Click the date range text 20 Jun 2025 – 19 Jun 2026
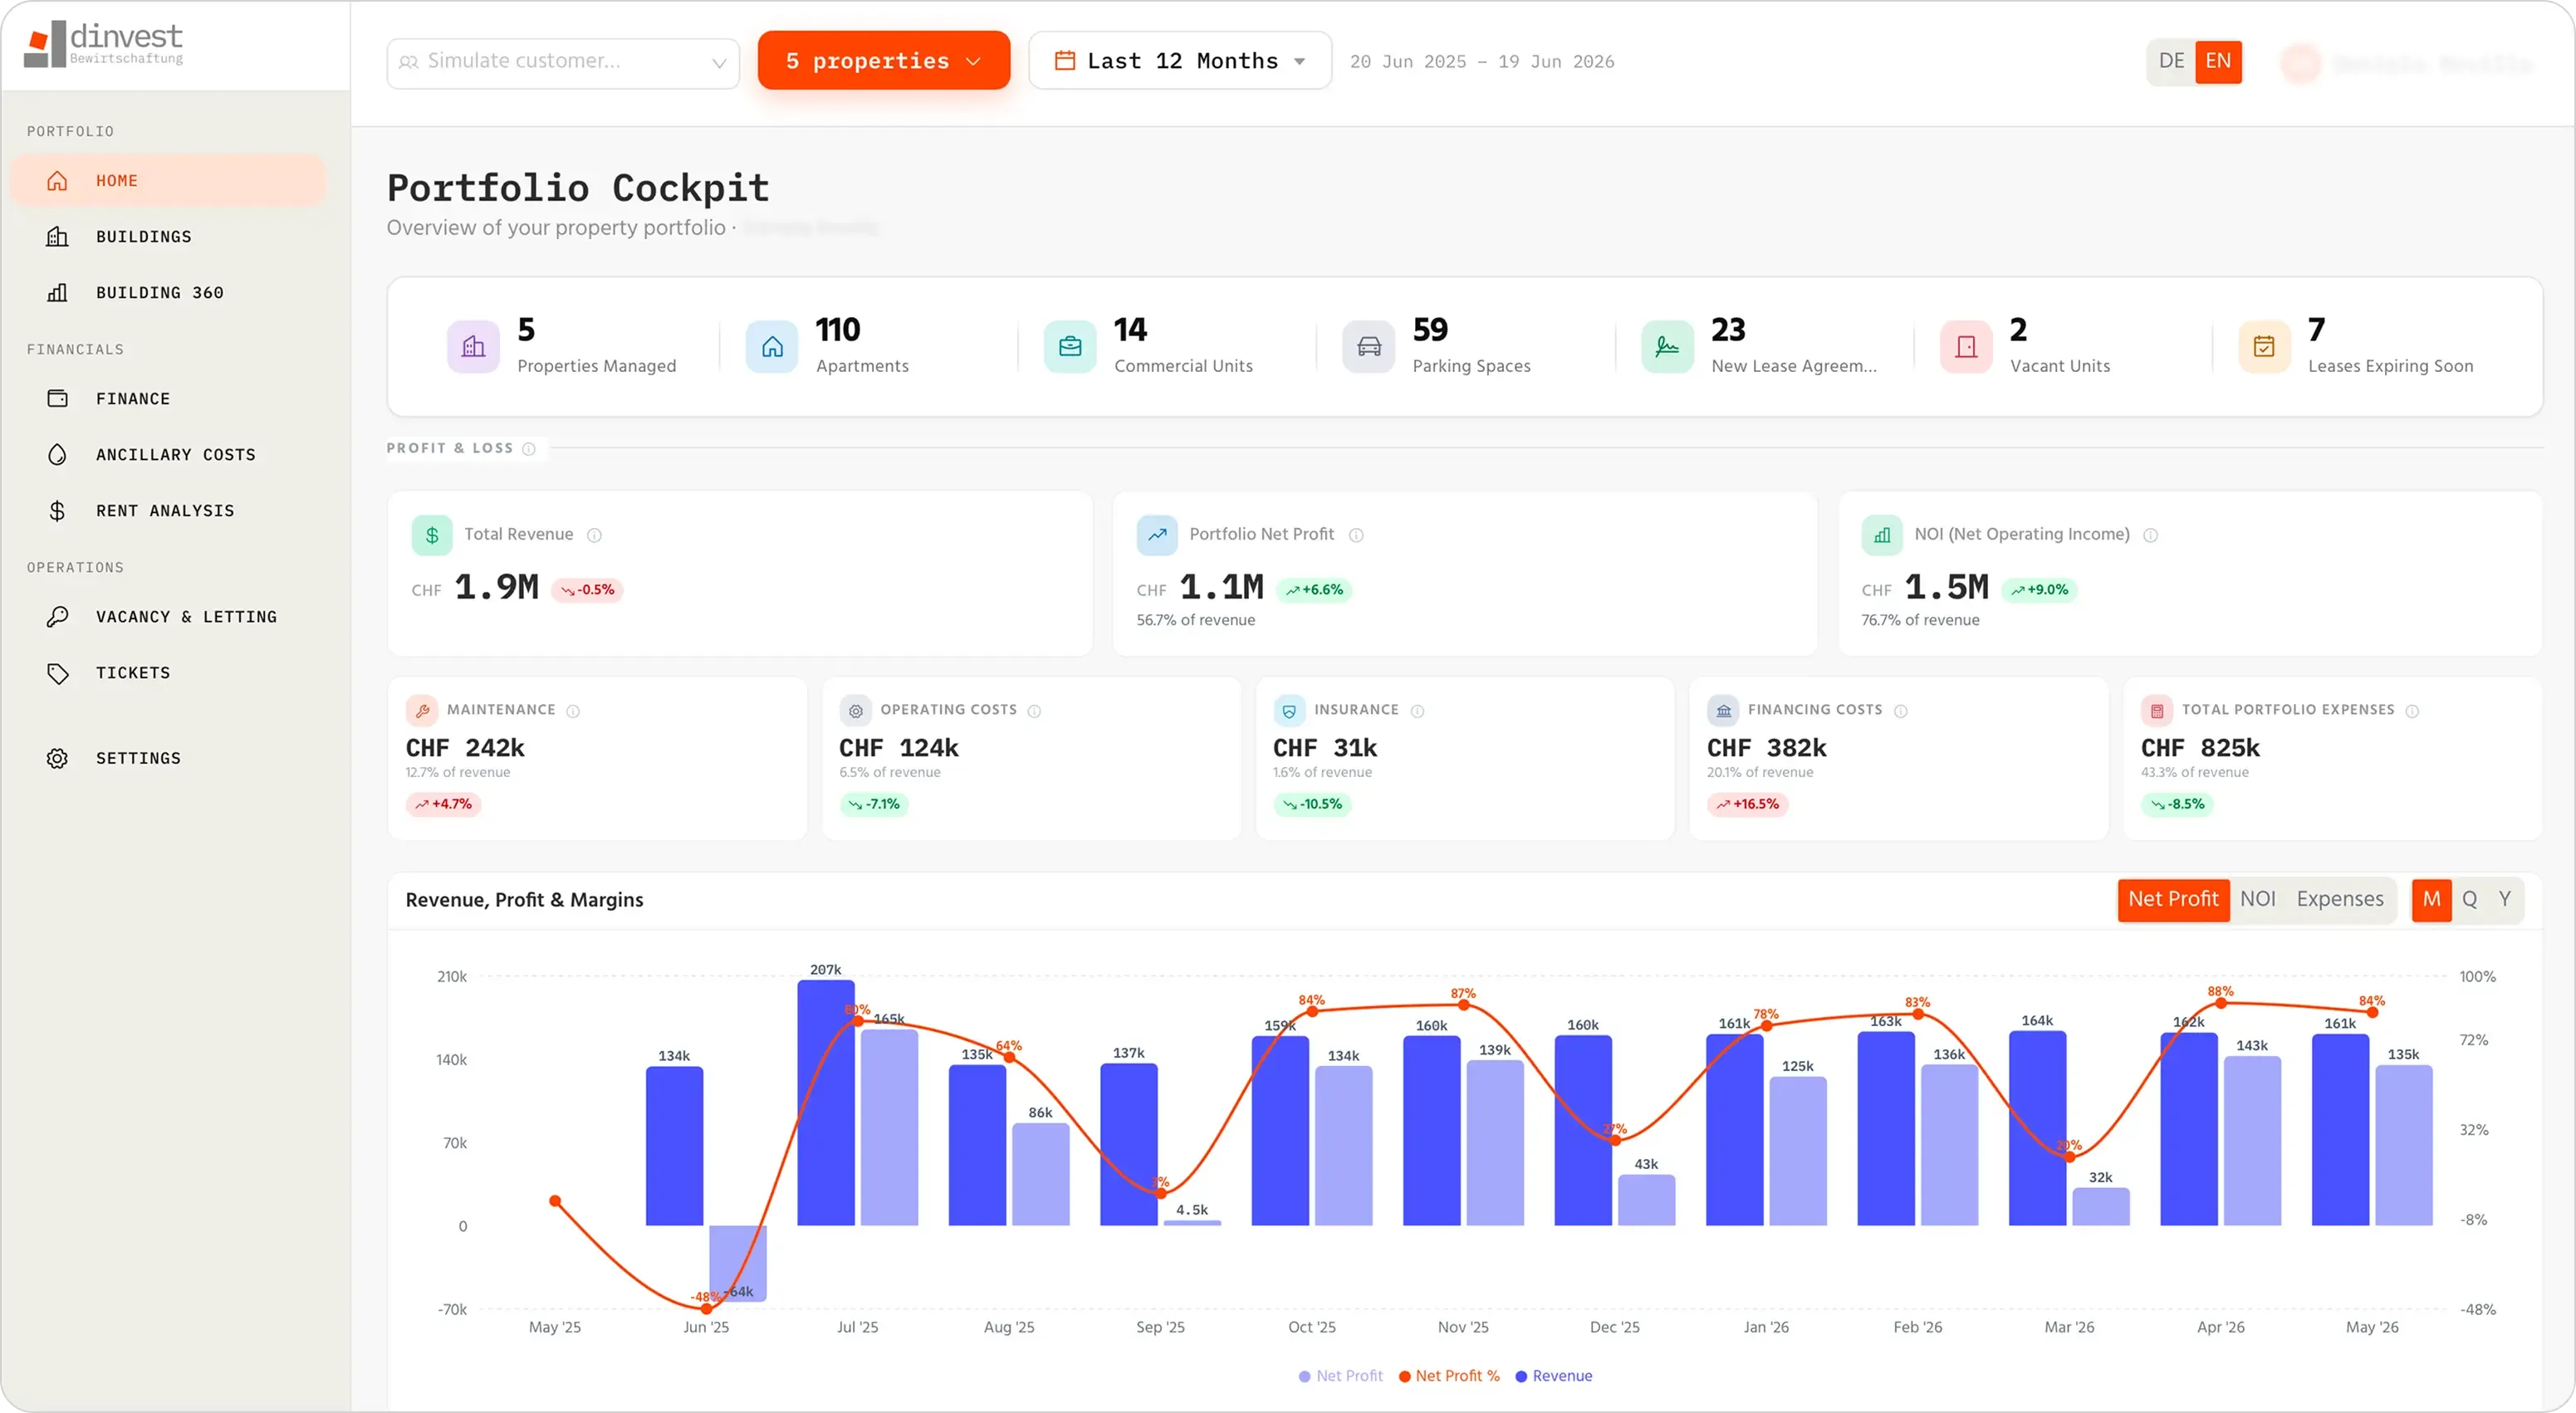 point(1482,62)
